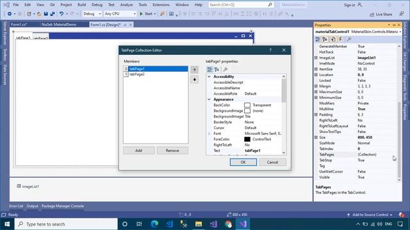Image resolution: width=410 pixels, height=230 pixels.
Task: Click the Property Pages wrench in Properties panel
Action: (x=349, y=39)
